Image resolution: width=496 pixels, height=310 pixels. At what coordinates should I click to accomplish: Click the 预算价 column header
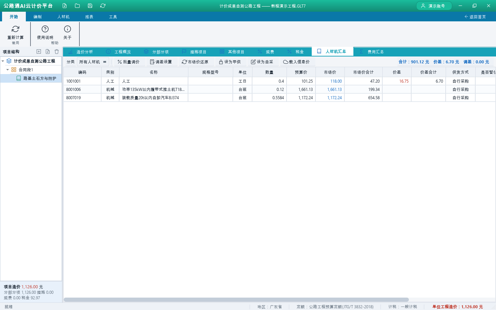pos(301,72)
